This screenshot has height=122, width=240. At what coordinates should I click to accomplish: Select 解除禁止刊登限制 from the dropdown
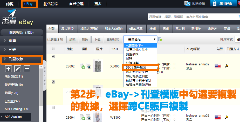click(x=140, y=81)
